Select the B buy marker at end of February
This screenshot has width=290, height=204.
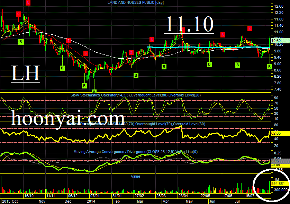pos(136,75)
